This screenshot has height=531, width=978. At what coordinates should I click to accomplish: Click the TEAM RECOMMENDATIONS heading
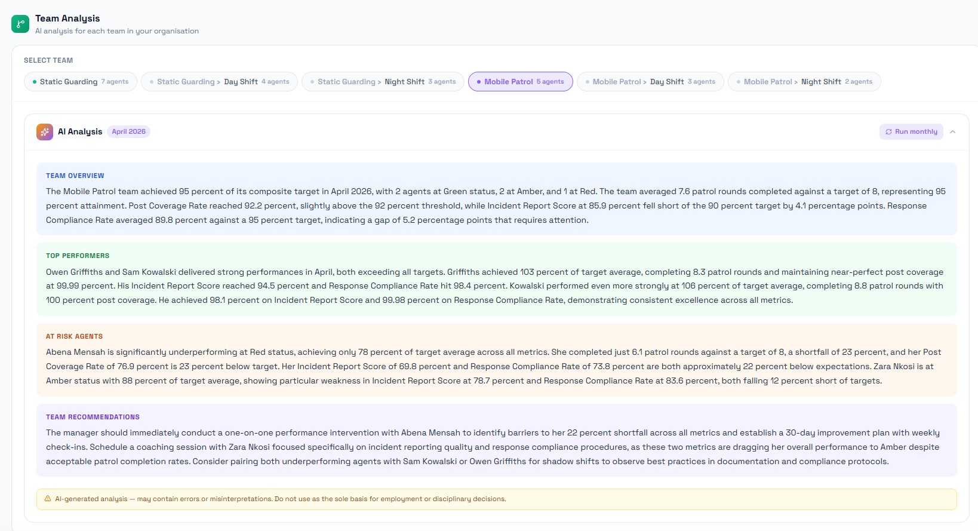pos(93,417)
